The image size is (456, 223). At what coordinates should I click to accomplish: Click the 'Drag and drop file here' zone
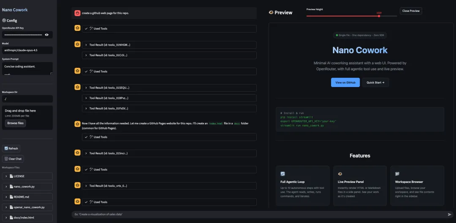[27, 117]
